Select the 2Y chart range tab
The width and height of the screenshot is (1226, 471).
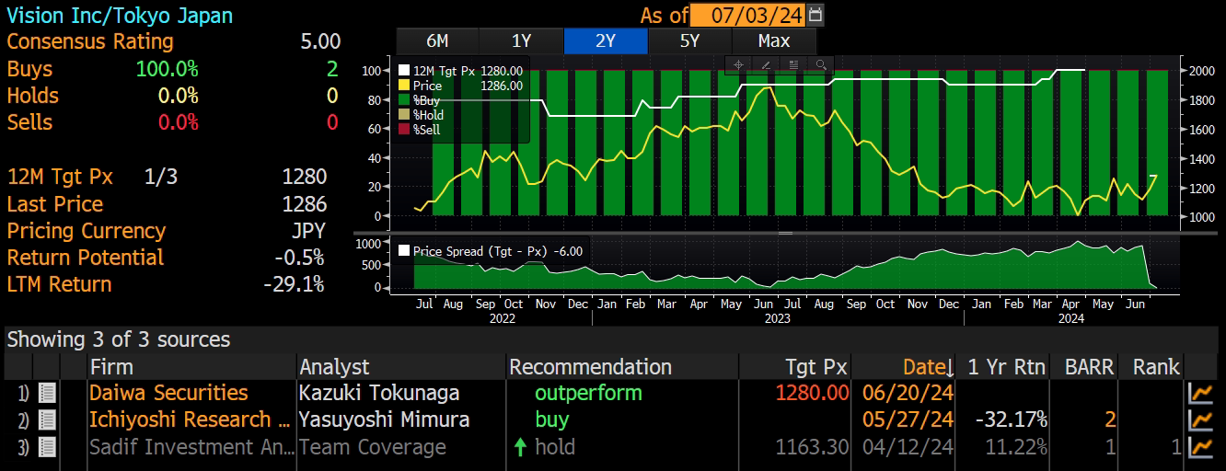(x=605, y=40)
